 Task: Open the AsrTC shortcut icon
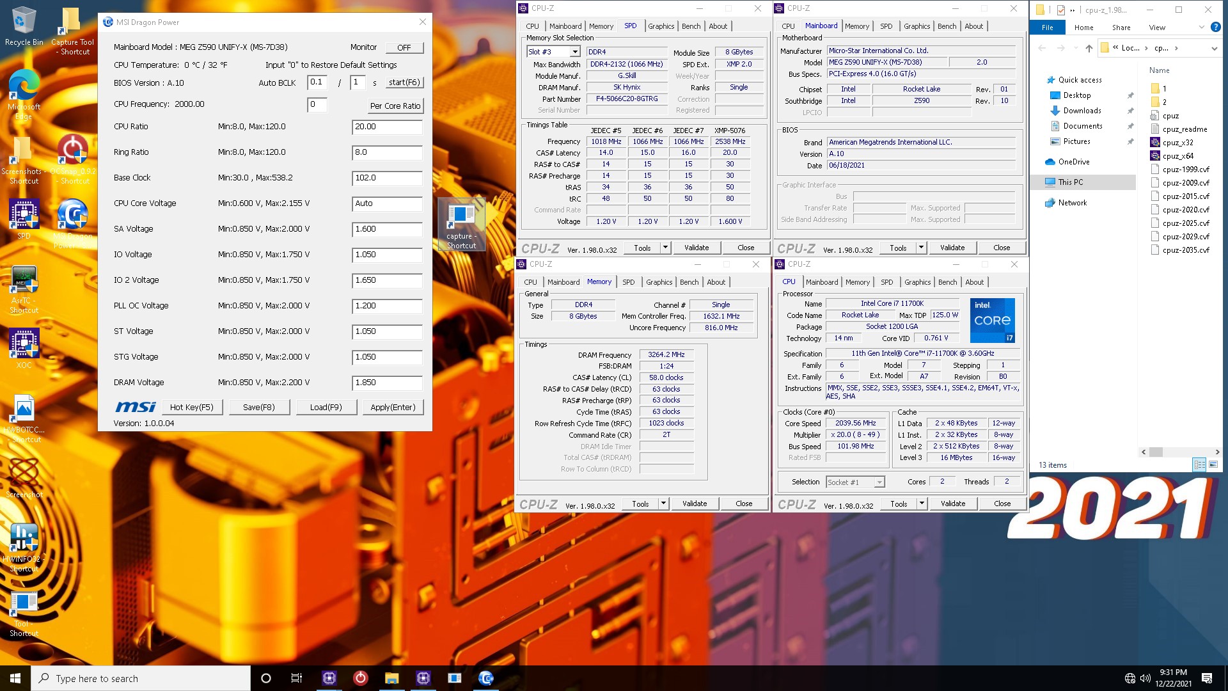(x=24, y=289)
